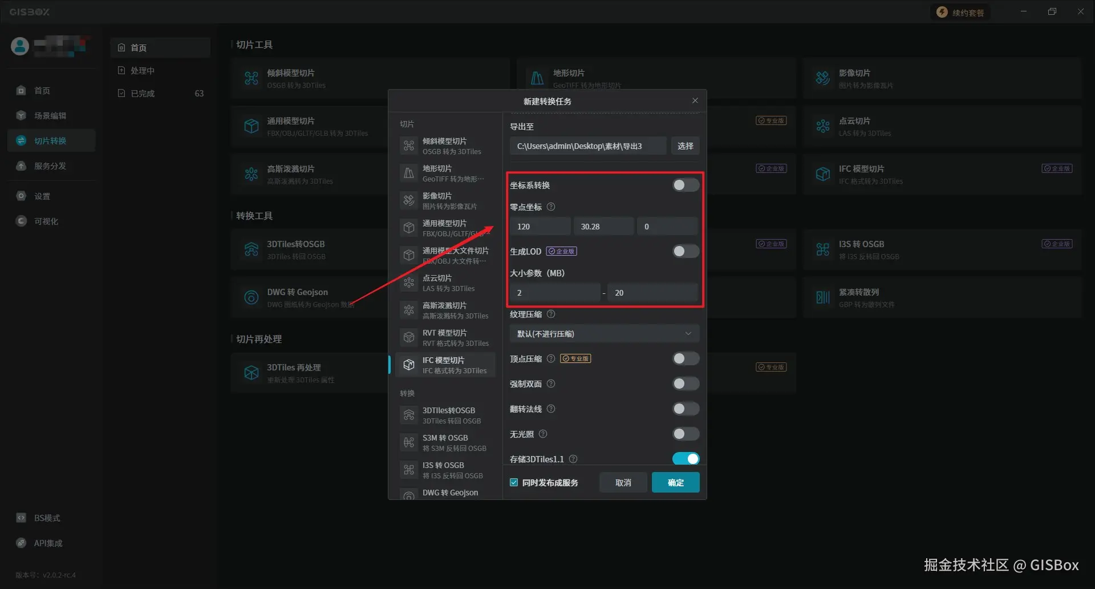1095x589 pixels.
Task: Click the DWG 转 Geojson card icon in main window
Action: pos(252,297)
